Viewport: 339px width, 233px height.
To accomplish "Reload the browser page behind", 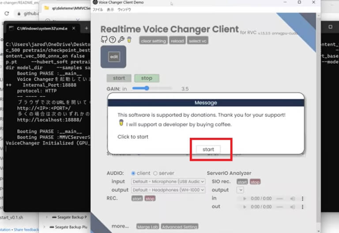I will pyautogui.click(x=7, y=14).
